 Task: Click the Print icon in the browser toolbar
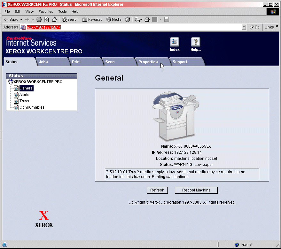pyautogui.click(x=147, y=19)
